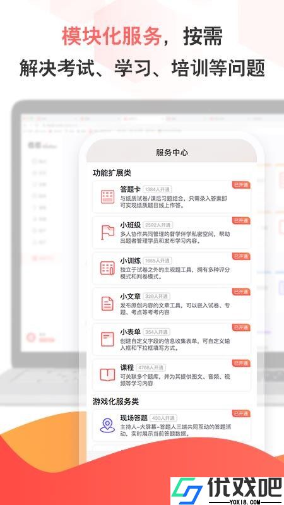This screenshot has width=284, height=505.
Task: Click the 1384人开通 count tag
Action: click(158, 189)
